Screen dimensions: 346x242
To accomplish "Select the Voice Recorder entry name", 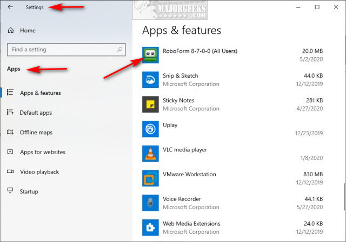I will 182,199.
